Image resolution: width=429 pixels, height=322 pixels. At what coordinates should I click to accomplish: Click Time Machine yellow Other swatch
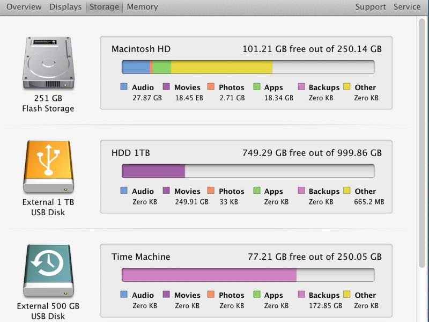[346, 294]
